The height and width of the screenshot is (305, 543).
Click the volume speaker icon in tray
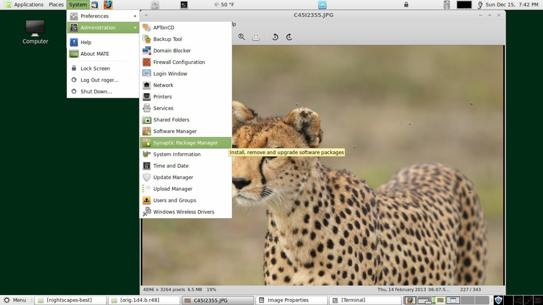518,300
